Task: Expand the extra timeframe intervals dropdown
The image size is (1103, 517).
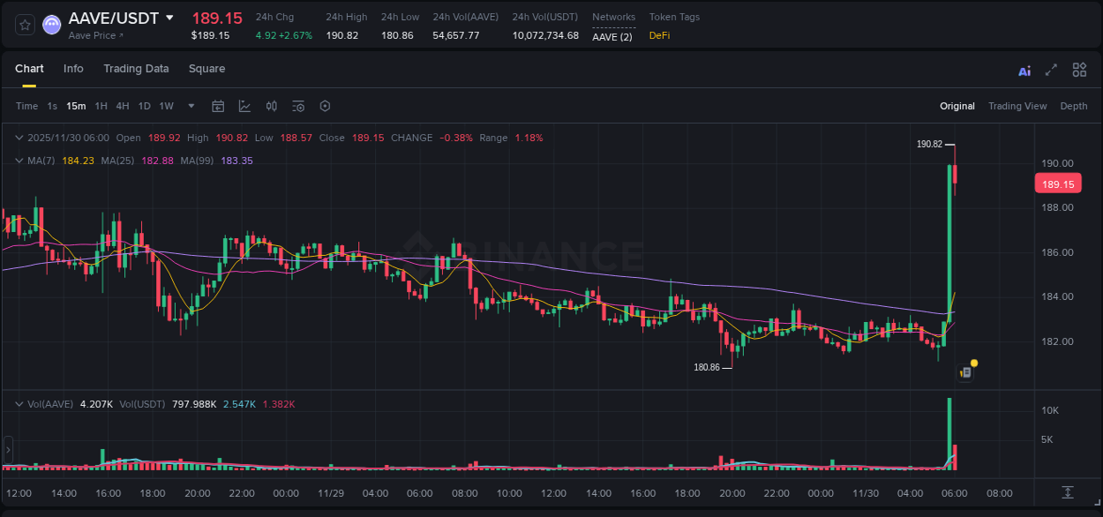Action: 190,106
